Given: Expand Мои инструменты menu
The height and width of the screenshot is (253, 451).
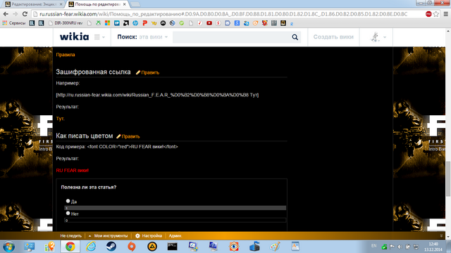Looking at the screenshot, I should pos(108,236).
